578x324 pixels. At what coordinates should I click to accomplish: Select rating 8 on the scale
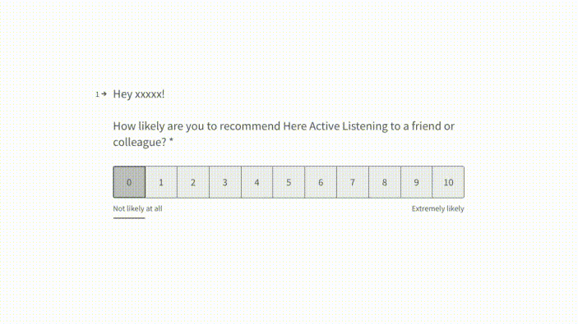(x=385, y=182)
